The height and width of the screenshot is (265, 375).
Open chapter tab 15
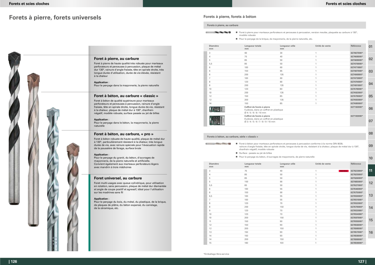[x=371, y=220]
